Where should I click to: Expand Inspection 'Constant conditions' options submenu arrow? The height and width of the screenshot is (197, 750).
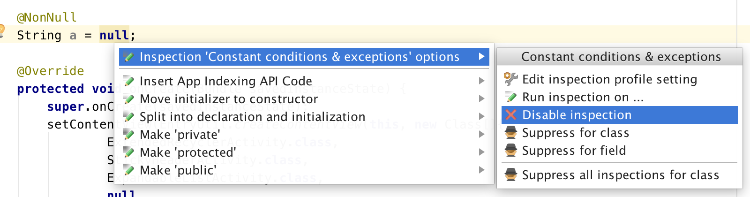481,57
